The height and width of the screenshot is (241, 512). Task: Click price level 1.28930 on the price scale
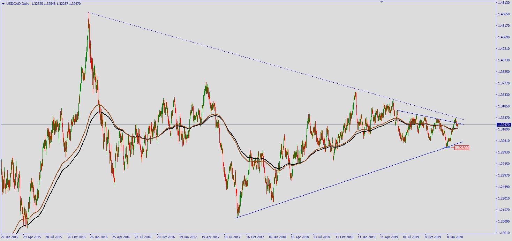click(x=504, y=152)
